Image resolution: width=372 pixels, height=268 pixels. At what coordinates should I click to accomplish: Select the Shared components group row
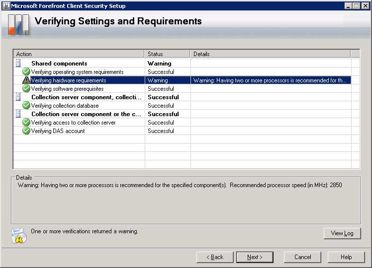[x=182, y=63]
